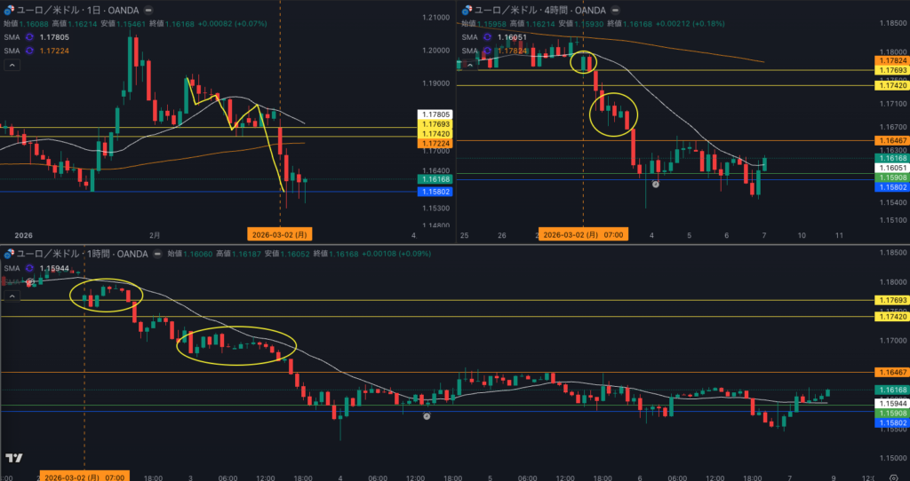This screenshot has height=481, width=910.
Task: Click the 2026-03-02 date marker on 1-hour chart
Action: [84, 475]
